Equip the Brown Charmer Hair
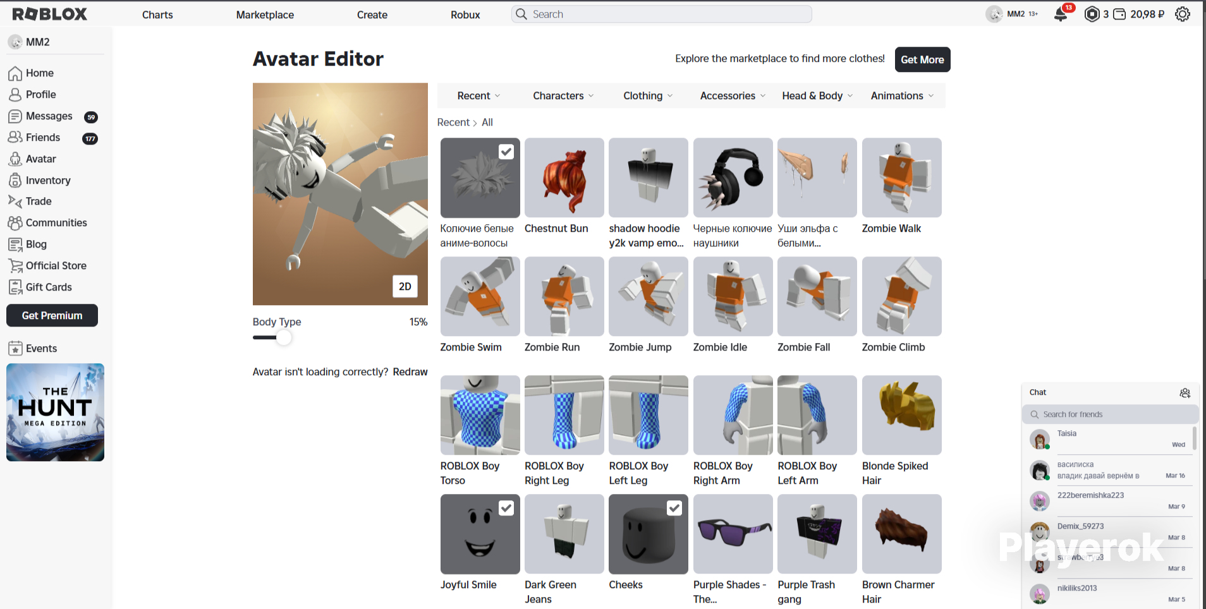Image resolution: width=1206 pixels, height=609 pixels. (x=902, y=534)
